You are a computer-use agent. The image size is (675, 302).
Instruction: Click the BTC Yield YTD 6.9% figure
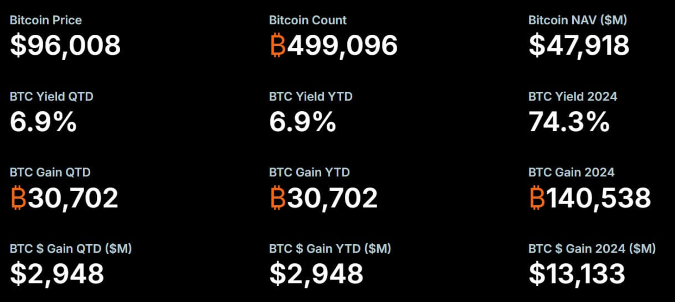[302, 122]
